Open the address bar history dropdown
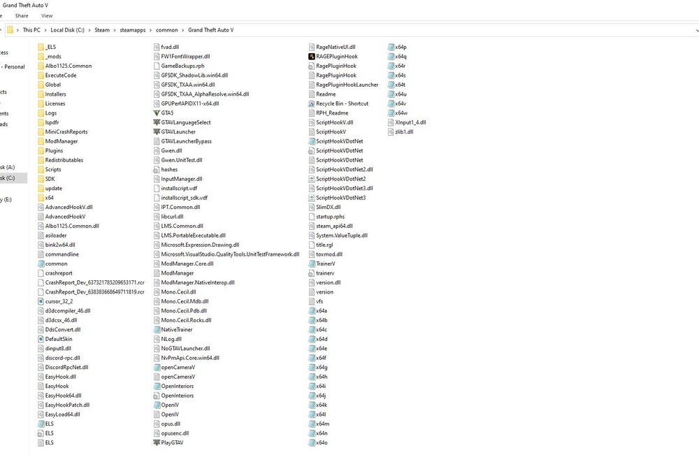 coord(696,30)
